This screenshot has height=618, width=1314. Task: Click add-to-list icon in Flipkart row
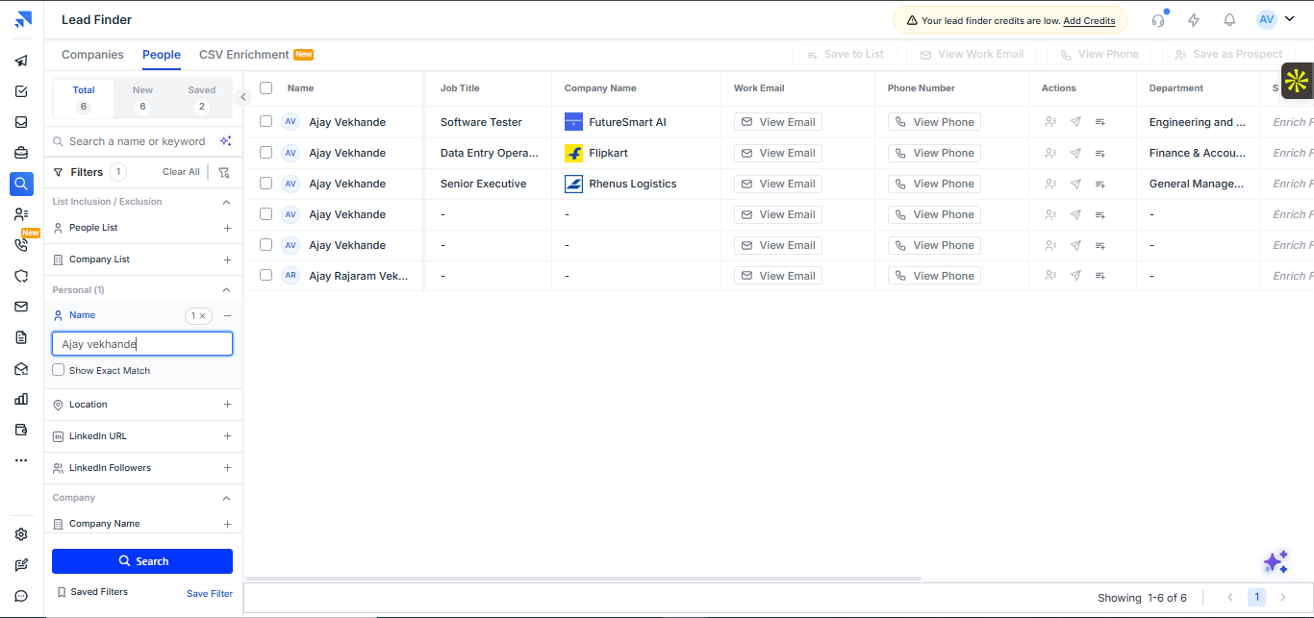pos(1099,153)
